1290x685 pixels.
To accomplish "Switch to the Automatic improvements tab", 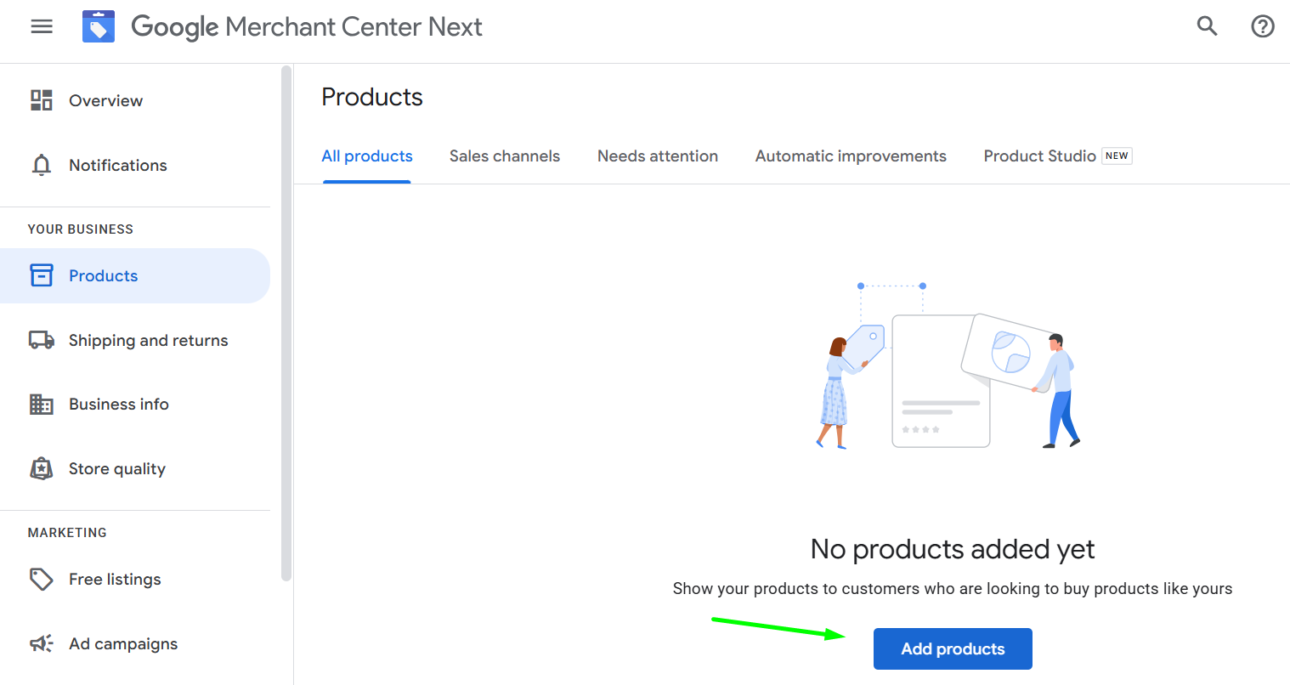I will coord(850,156).
